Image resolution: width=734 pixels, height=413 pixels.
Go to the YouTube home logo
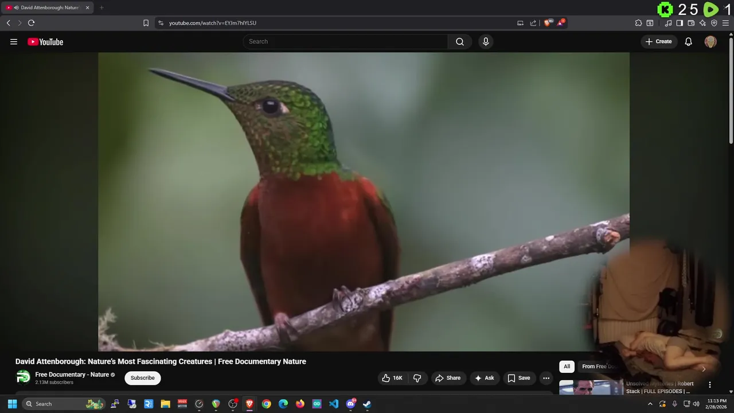(45, 42)
